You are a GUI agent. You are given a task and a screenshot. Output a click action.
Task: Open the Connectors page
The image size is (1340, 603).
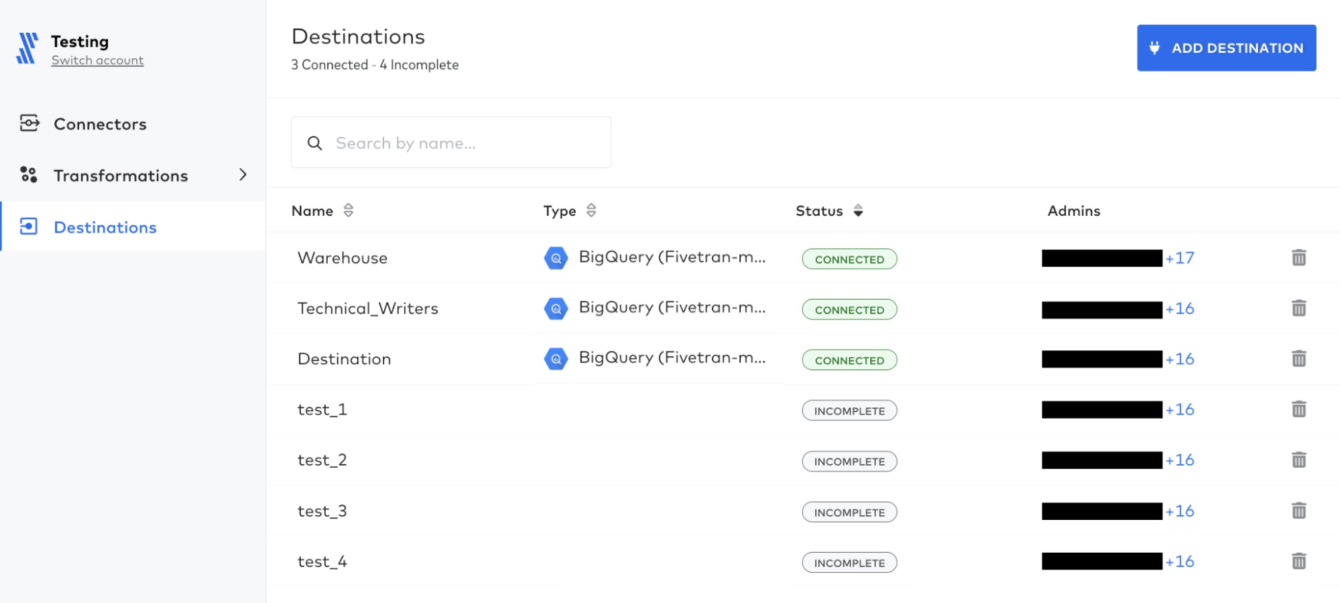point(99,123)
